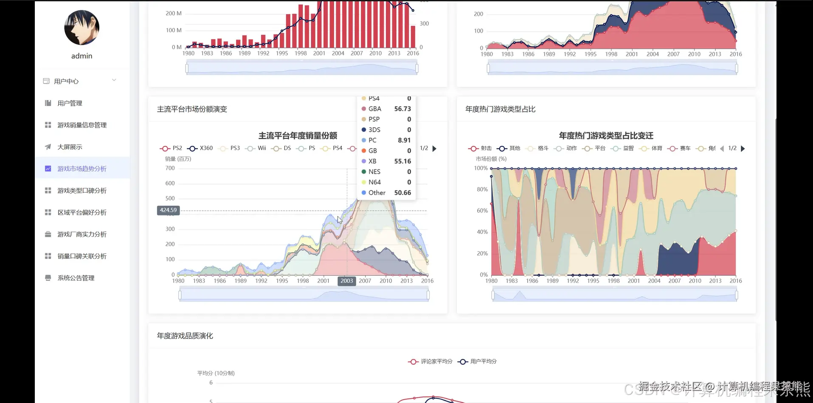The height and width of the screenshot is (403, 813).
Task: Toggle the PS2 legend series
Action: pyautogui.click(x=171, y=148)
